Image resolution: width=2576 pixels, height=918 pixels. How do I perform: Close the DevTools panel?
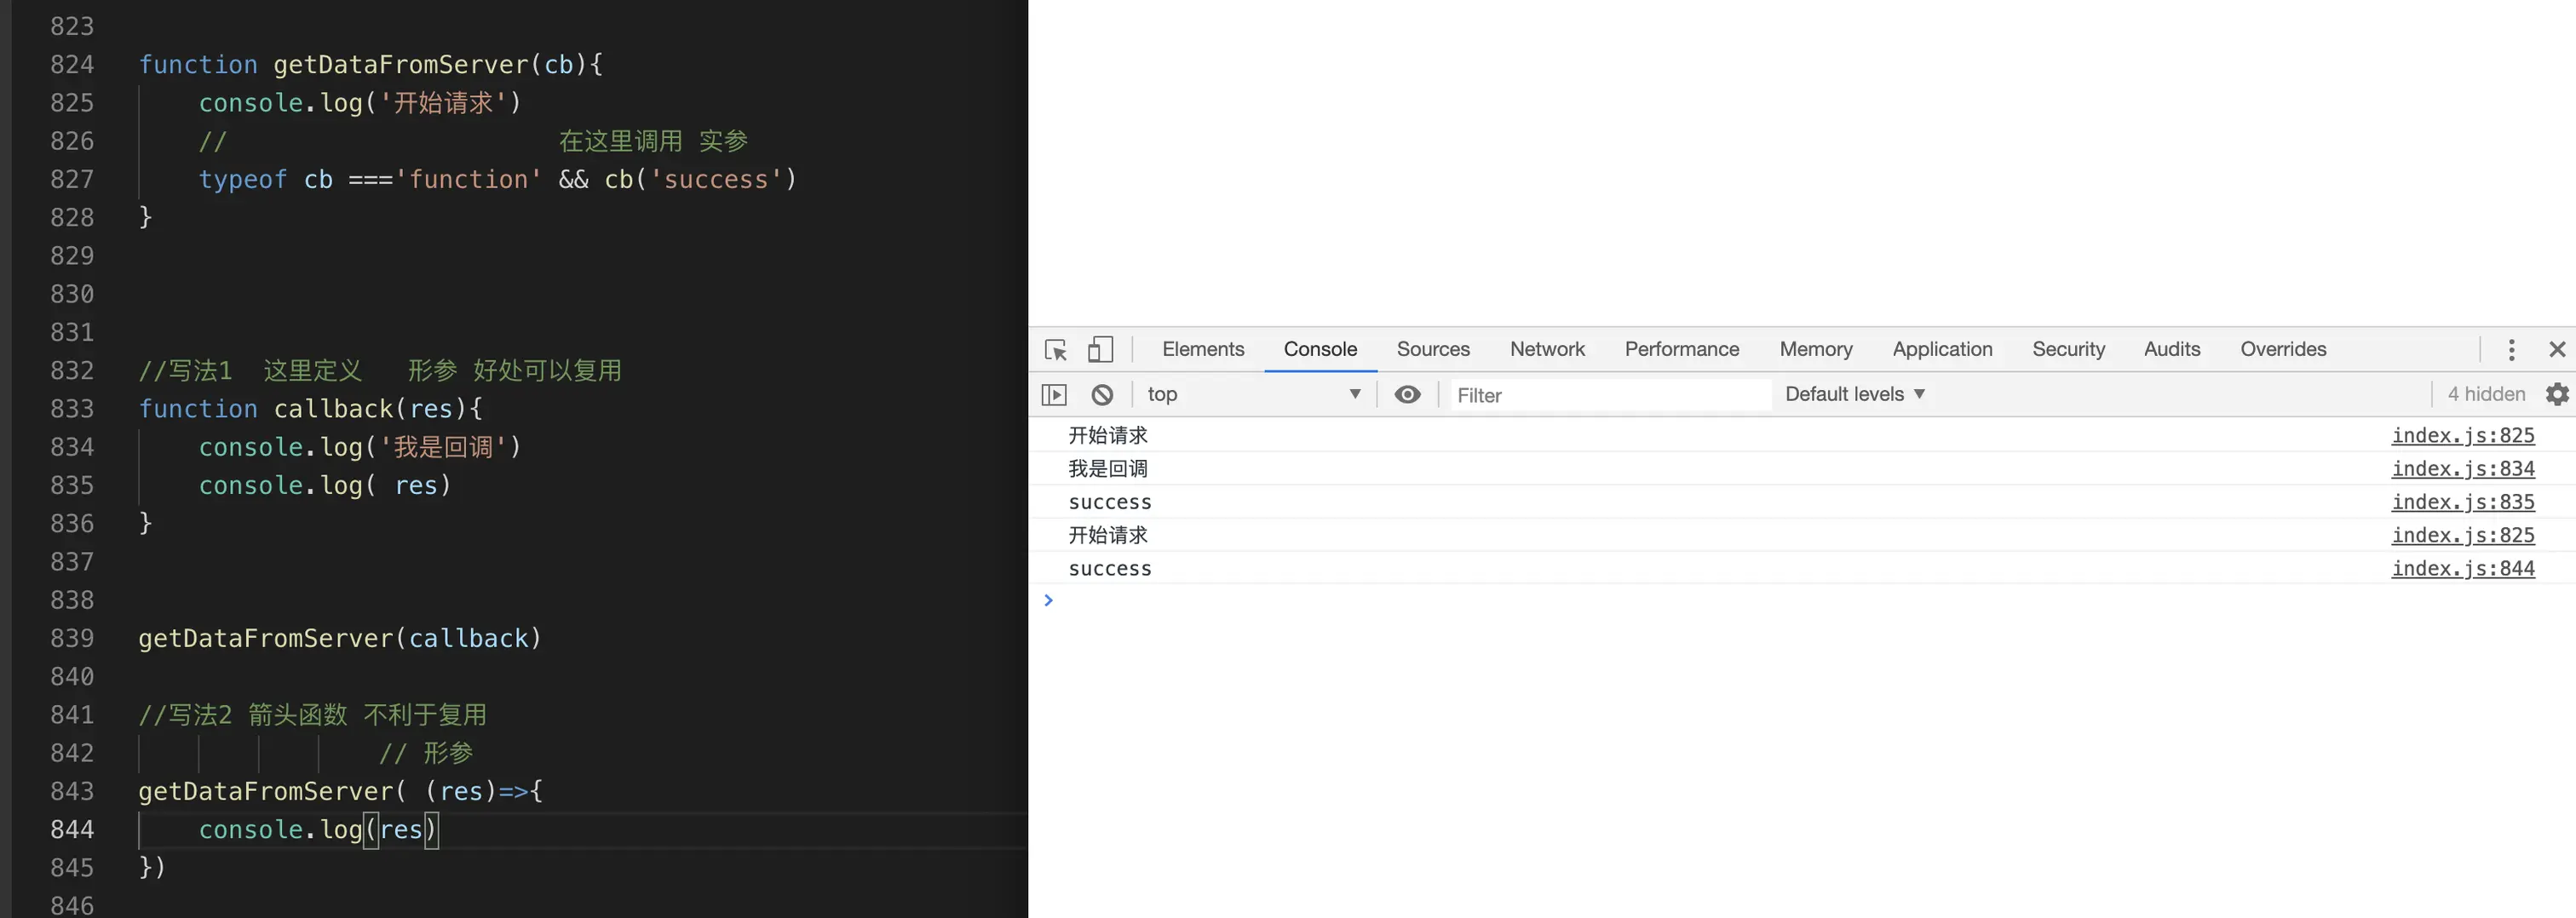pyautogui.click(x=2557, y=349)
